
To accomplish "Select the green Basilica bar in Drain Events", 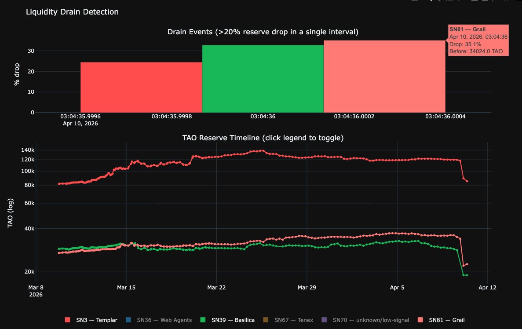I will pos(263,79).
